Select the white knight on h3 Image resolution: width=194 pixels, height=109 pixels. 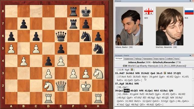(x=98, y=73)
